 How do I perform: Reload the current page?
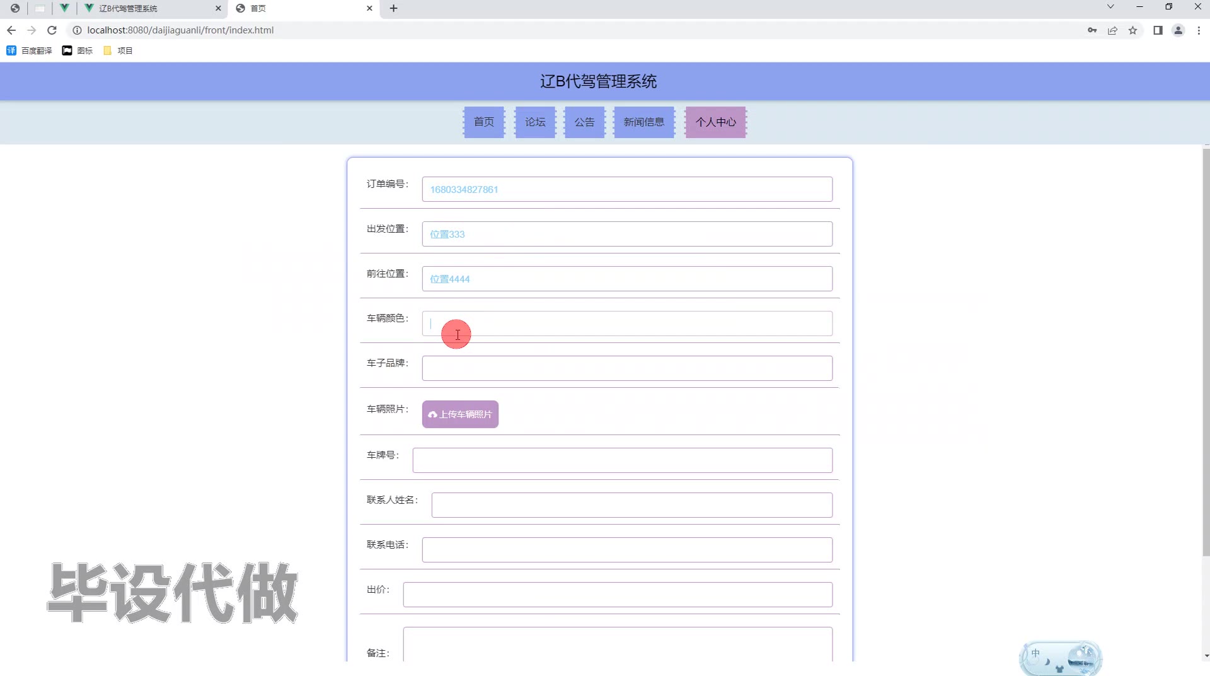click(x=52, y=30)
